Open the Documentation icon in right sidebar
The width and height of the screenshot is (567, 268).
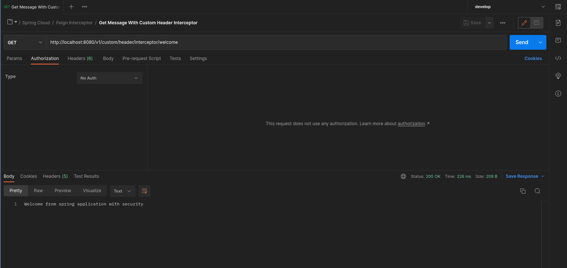click(x=558, y=23)
